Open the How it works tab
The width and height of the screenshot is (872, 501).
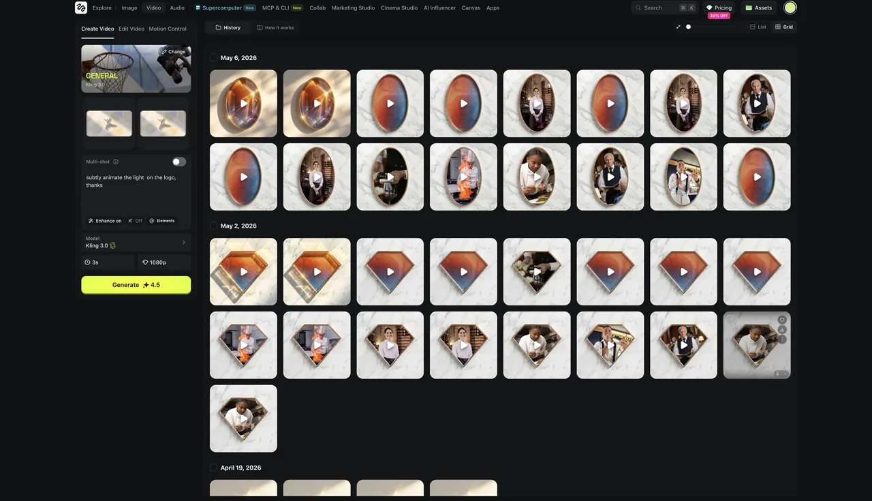tap(275, 27)
